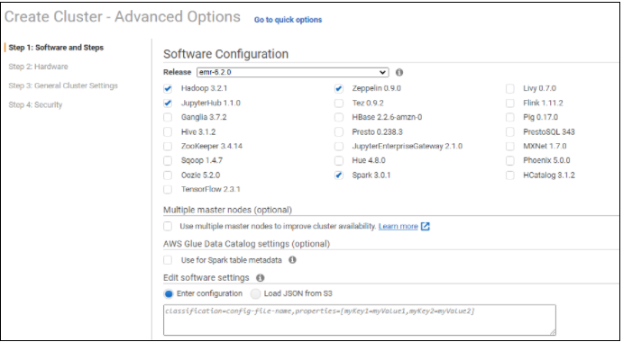623x342 pixels.
Task: Uncheck the Hadoop 3.2.1 checkbox
Action: [x=168, y=88]
